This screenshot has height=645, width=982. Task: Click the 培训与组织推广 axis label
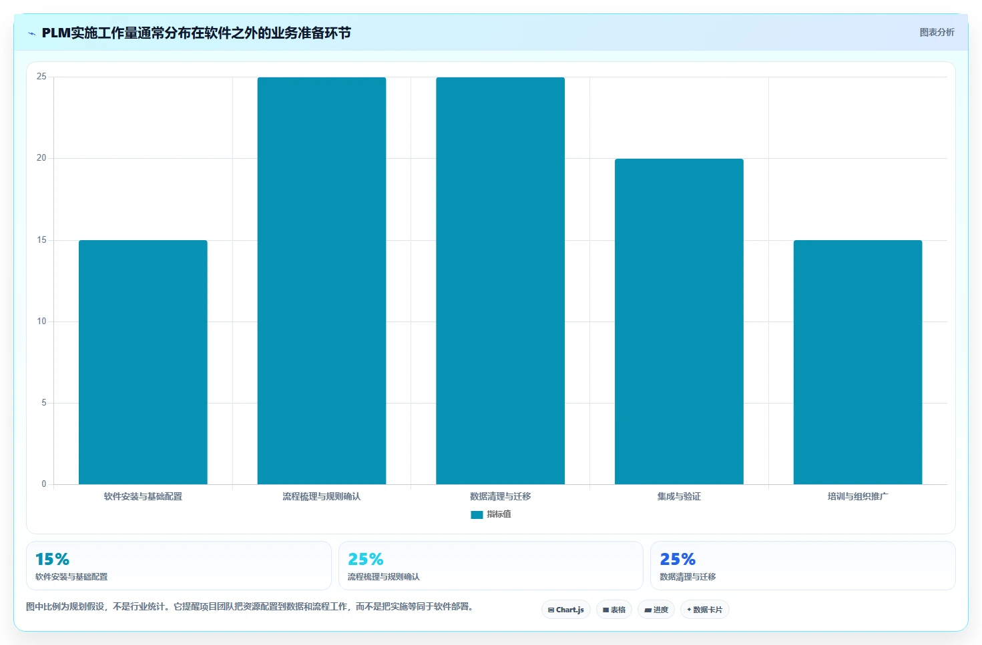coord(858,496)
